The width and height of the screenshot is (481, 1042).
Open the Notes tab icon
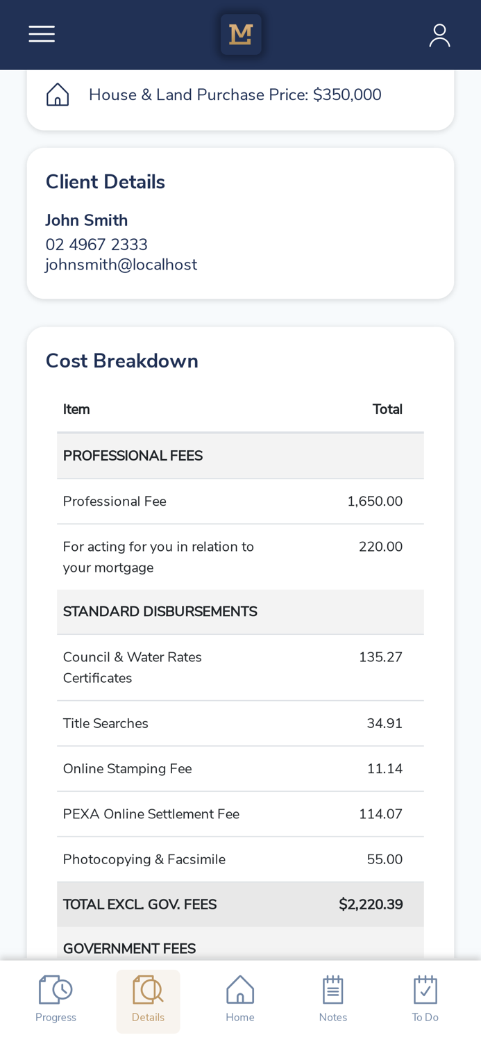click(x=333, y=989)
